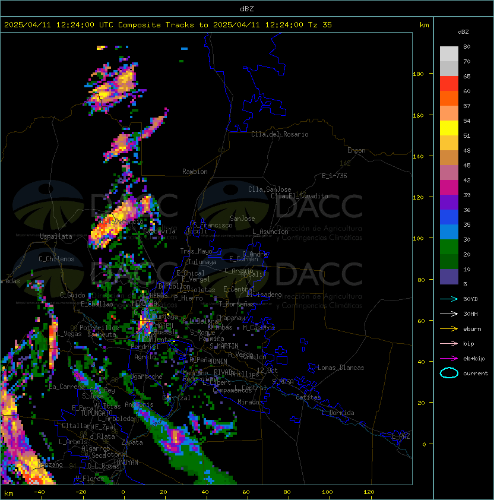Click the C_Chilenos place label
This screenshot has height=500, width=494.
click(56, 259)
